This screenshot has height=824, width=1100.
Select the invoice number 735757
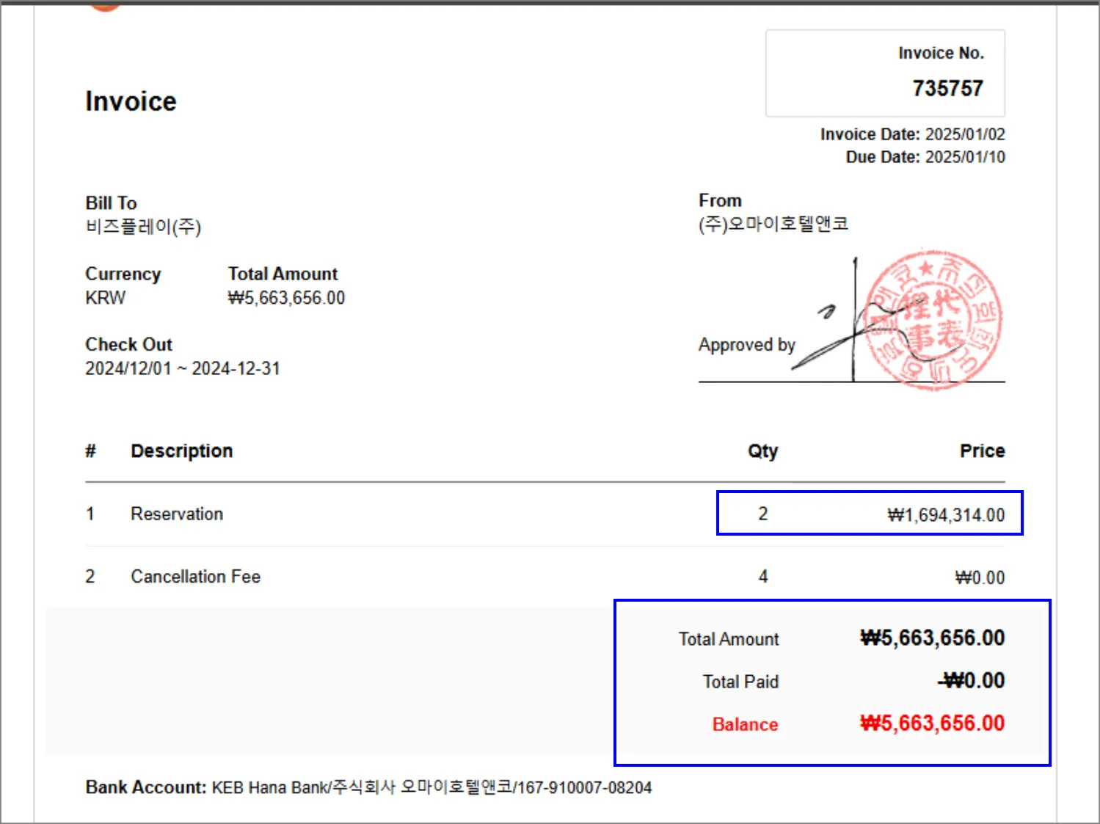[947, 89]
